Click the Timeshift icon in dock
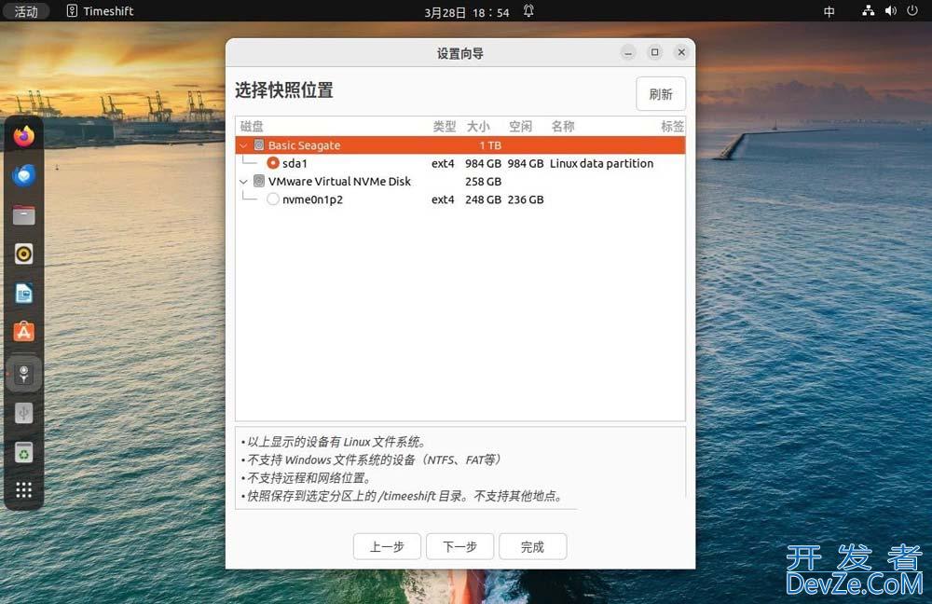Screen dimensions: 932x604 pos(24,374)
